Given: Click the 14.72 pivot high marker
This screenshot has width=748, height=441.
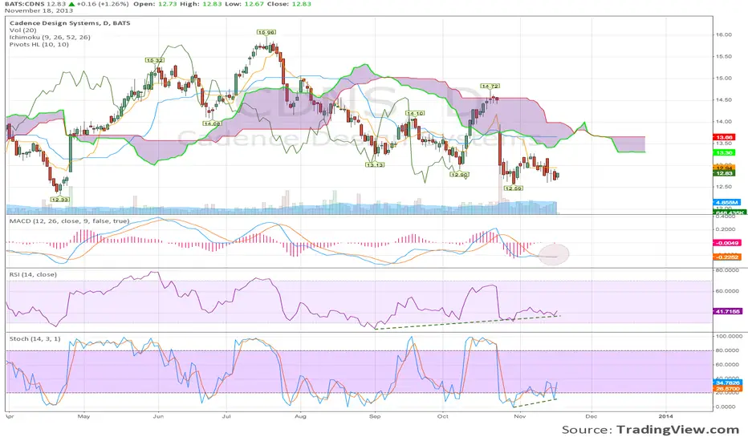Looking at the screenshot, I should click(490, 87).
